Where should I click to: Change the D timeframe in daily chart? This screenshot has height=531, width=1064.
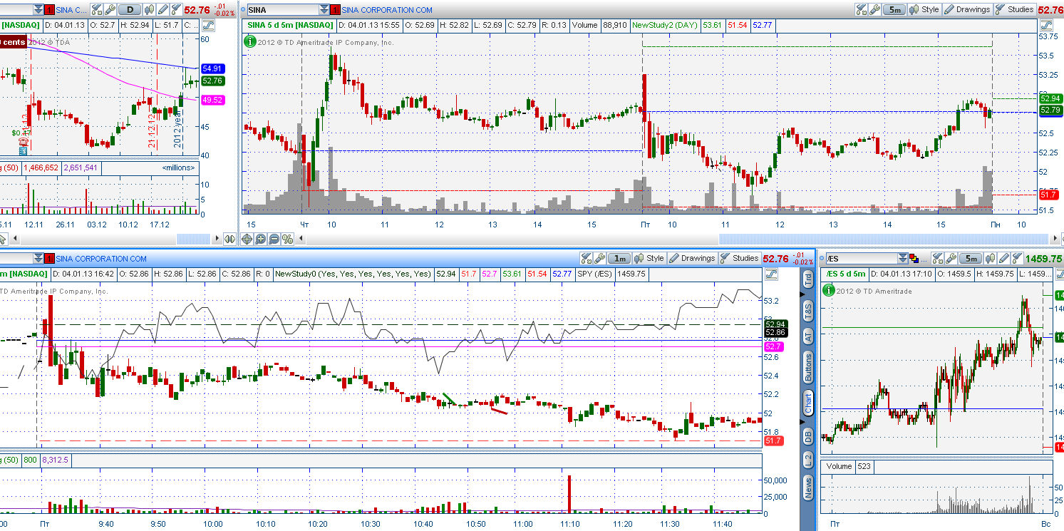[130, 10]
